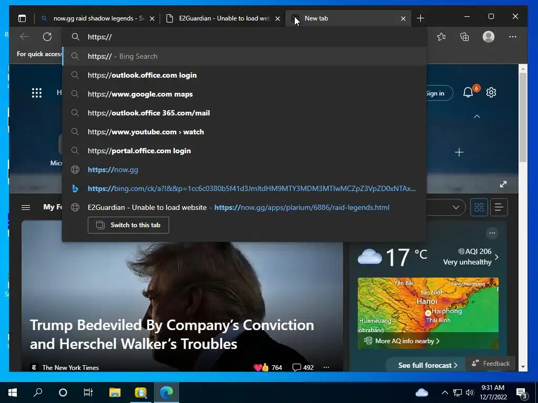Choose portal.office.com login suggestion
Image resolution: width=538 pixels, height=403 pixels.
[244, 151]
